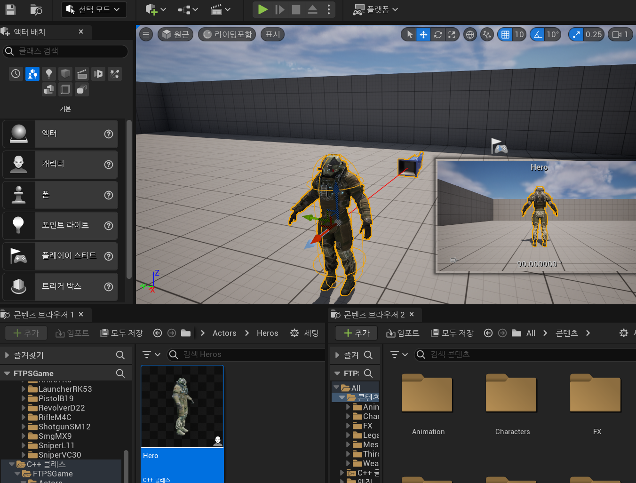636x483 pixels.
Task: Open the Lit lighting mode menu
Action: (x=227, y=34)
